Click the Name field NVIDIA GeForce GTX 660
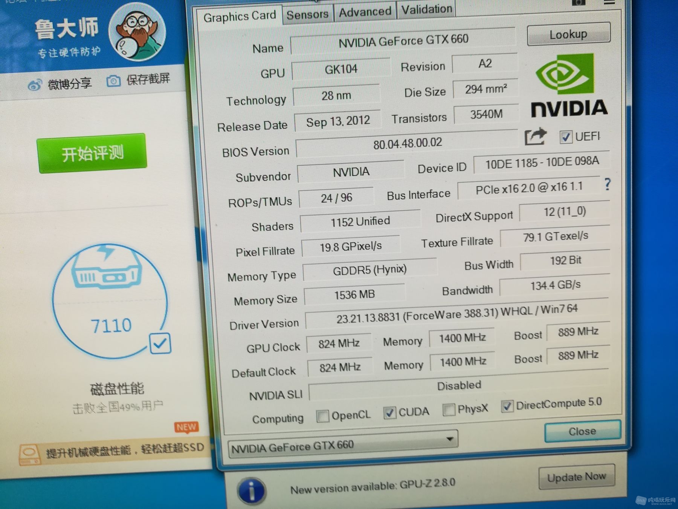The height and width of the screenshot is (509, 678). pos(403,41)
